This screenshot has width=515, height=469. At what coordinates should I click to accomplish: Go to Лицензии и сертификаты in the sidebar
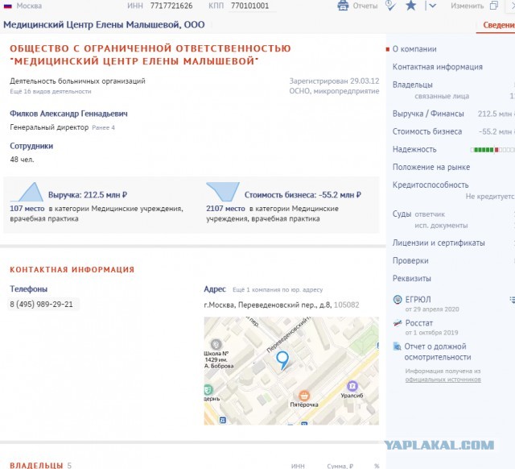(x=439, y=243)
